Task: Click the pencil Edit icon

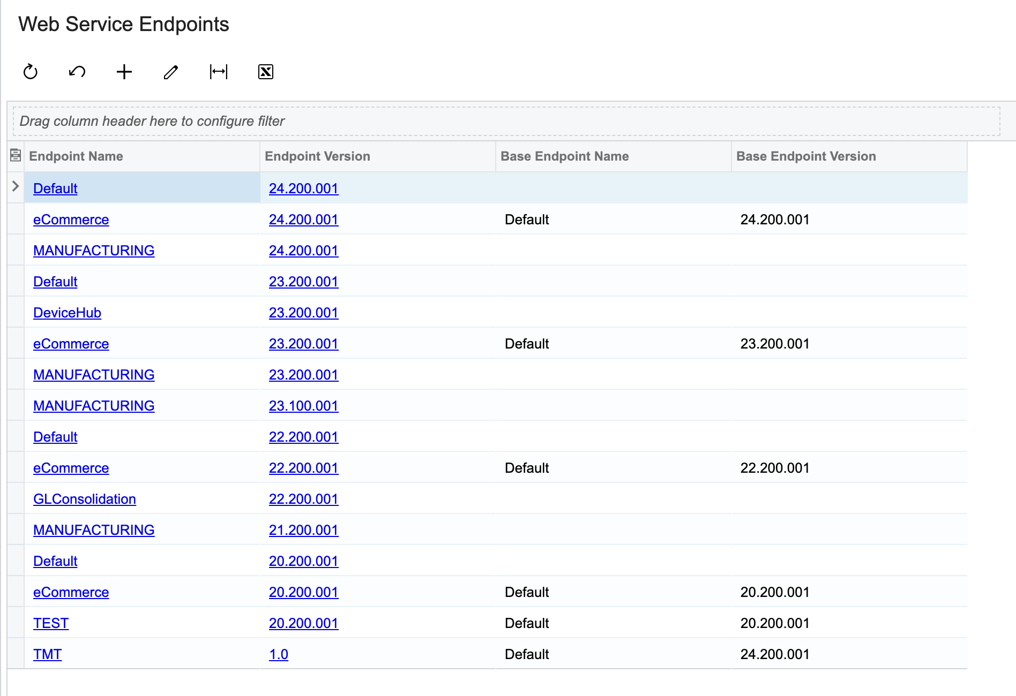Action: tap(171, 71)
